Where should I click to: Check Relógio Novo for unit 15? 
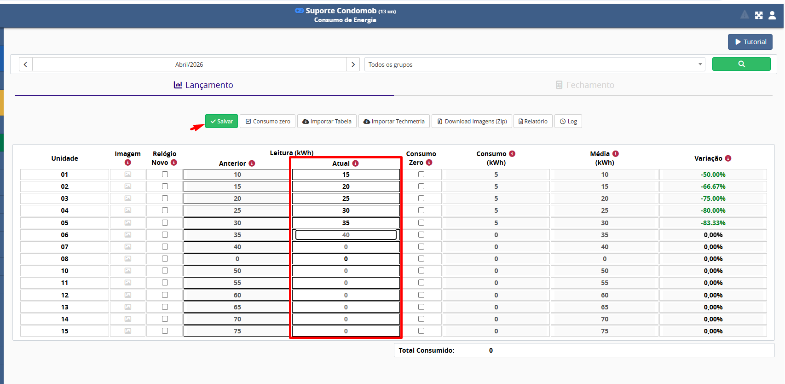coord(165,331)
